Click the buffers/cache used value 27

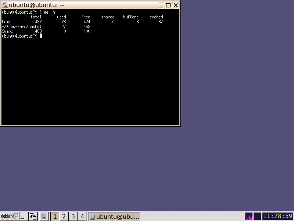[x=64, y=27]
